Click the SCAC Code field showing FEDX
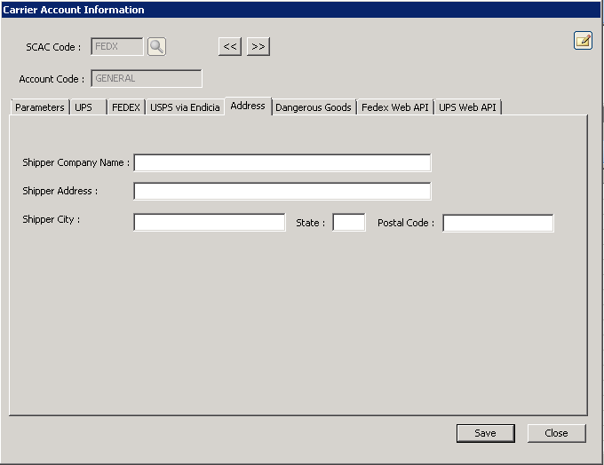 116,47
